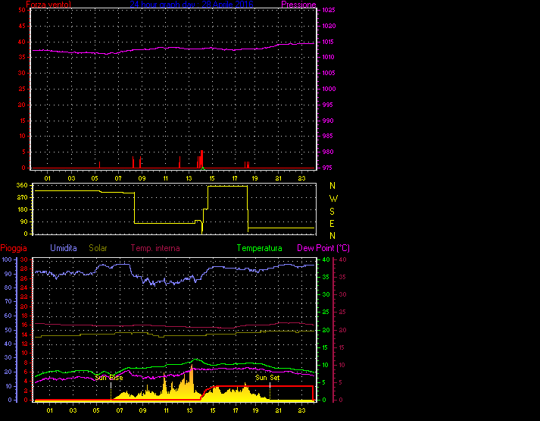The width and height of the screenshot is (540, 421).
Task: Select the green 'Temperatura' legend label
Action: coord(259,248)
